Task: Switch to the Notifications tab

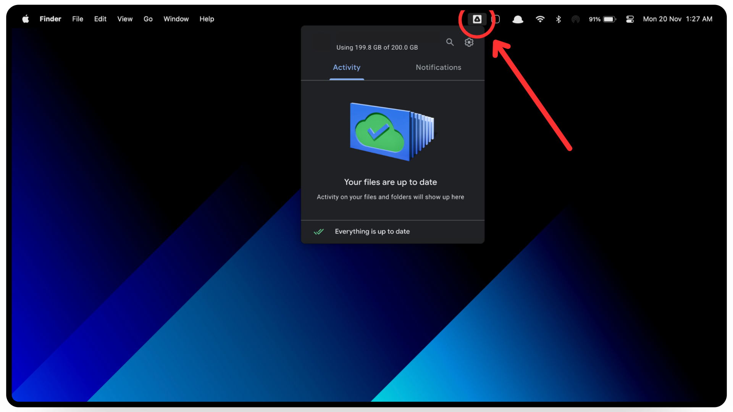Action: coord(438,68)
